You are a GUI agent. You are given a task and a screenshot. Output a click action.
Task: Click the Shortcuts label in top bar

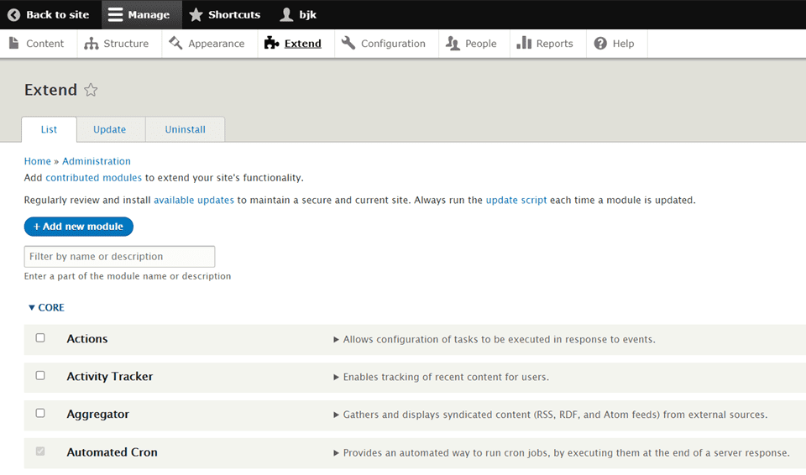(x=234, y=15)
